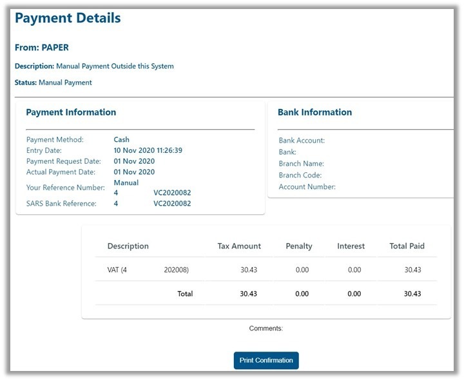The width and height of the screenshot is (464, 380).
Task: Select the From: PAPER text
Action: (42, 48)
